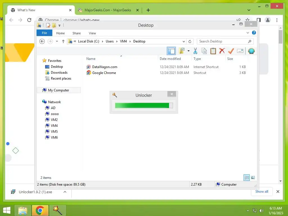Click the Copy icon in toolbar
Image resolution: width=288 pixels, height=216 pixels.
click(x=204, y=51)
